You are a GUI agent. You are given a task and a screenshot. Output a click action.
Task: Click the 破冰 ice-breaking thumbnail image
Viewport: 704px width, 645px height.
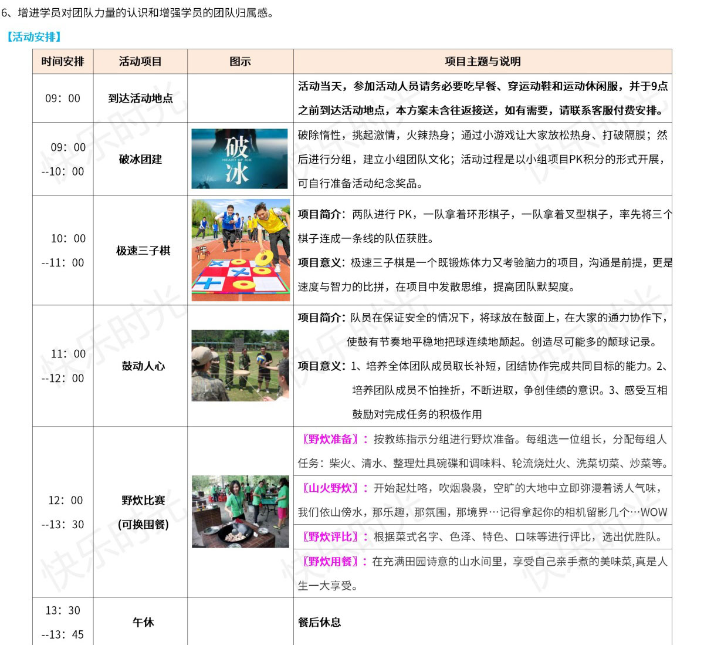click(x=239, y=159)
